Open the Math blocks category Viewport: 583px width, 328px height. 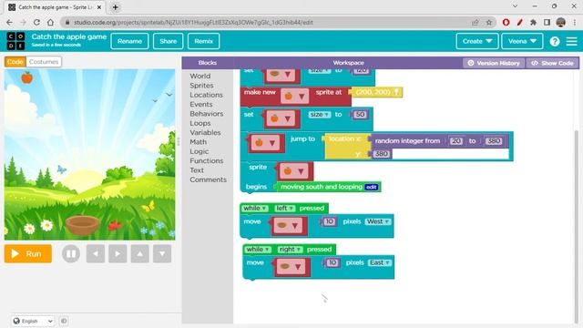(199, 142)
